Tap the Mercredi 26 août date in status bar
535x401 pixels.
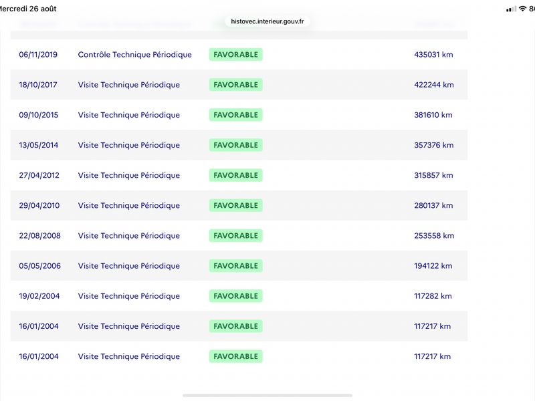point(28,9)
